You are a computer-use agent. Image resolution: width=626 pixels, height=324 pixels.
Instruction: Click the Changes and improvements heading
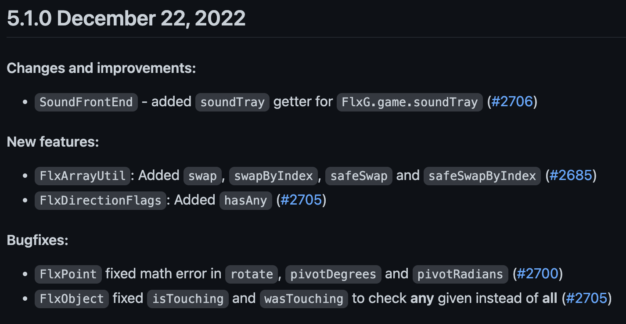pos(101,68)
